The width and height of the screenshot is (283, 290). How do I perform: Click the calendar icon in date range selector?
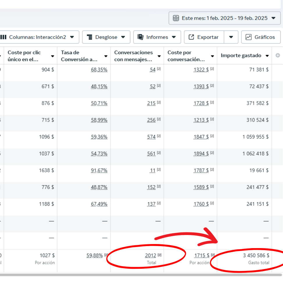point(176,18)
